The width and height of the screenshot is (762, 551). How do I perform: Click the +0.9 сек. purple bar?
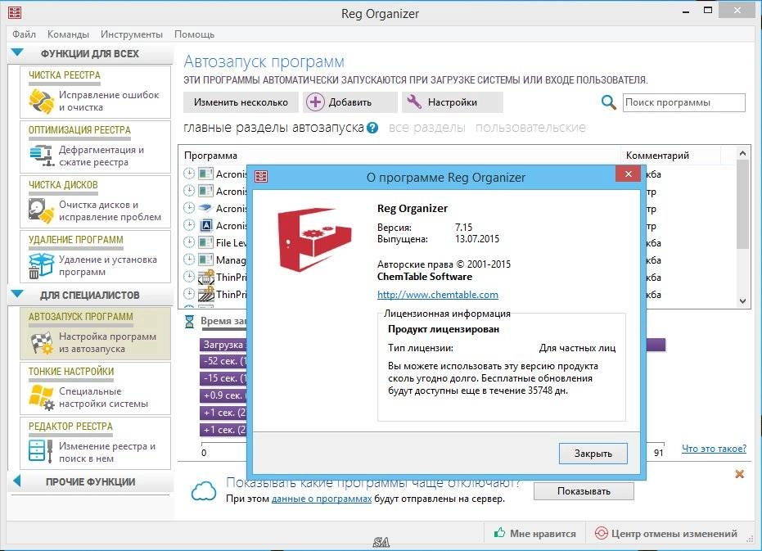tap(223, 395)
